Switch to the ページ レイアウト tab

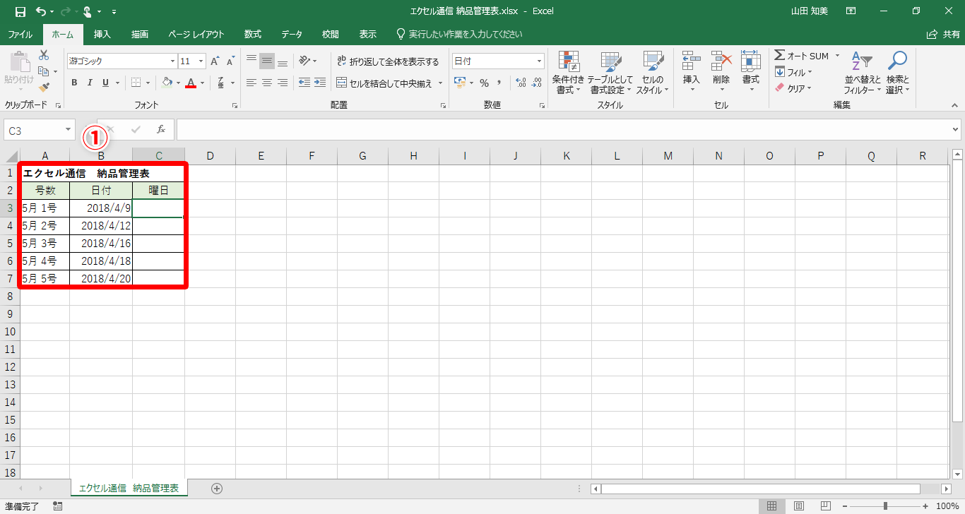196,34
